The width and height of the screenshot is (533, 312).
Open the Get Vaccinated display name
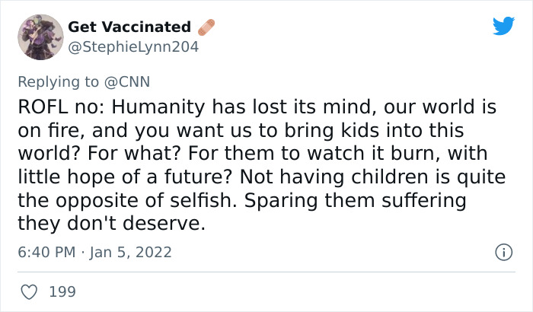pyautogui.click(x=129, y=27)
